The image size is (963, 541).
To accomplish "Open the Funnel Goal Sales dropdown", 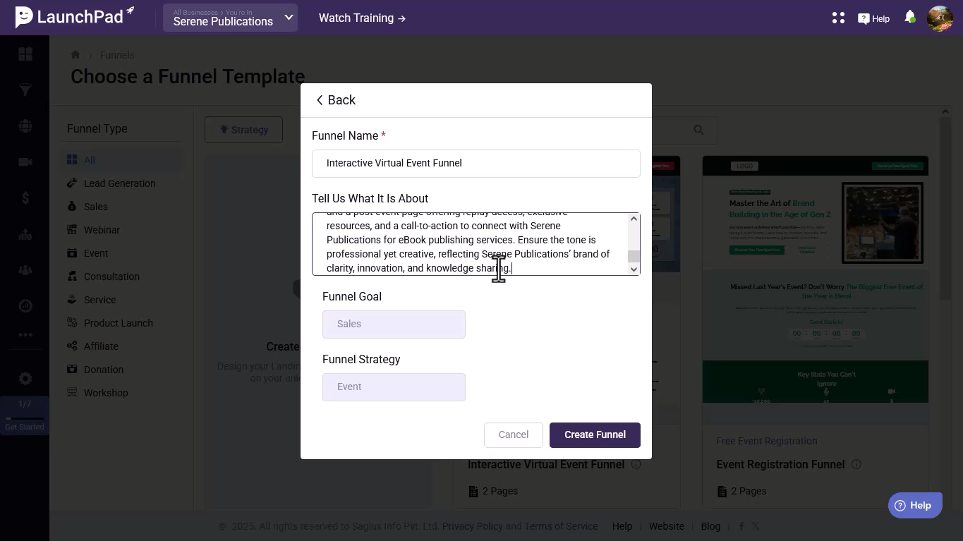I will click(x=394, y=324).
